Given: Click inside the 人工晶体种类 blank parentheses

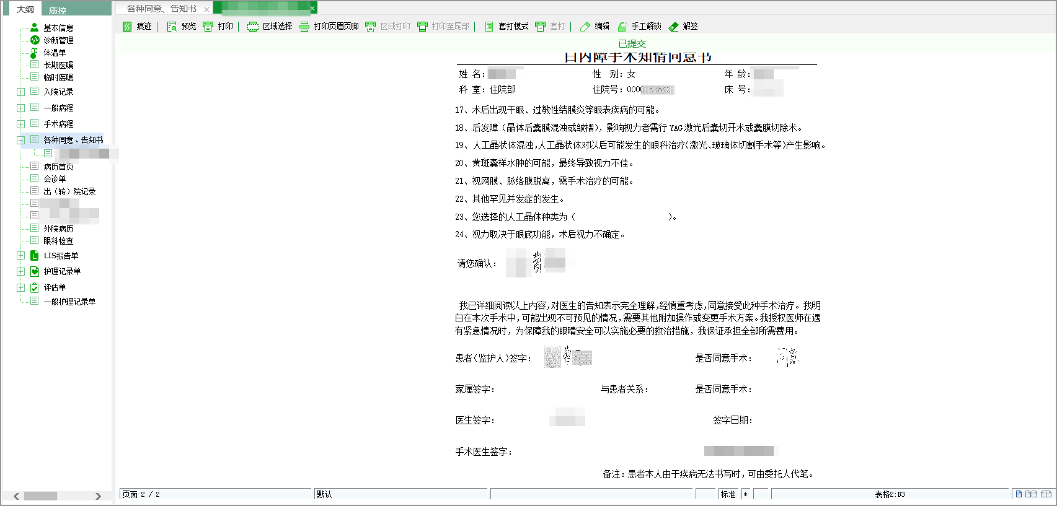Looking at the screenshot, I should 621,217.
